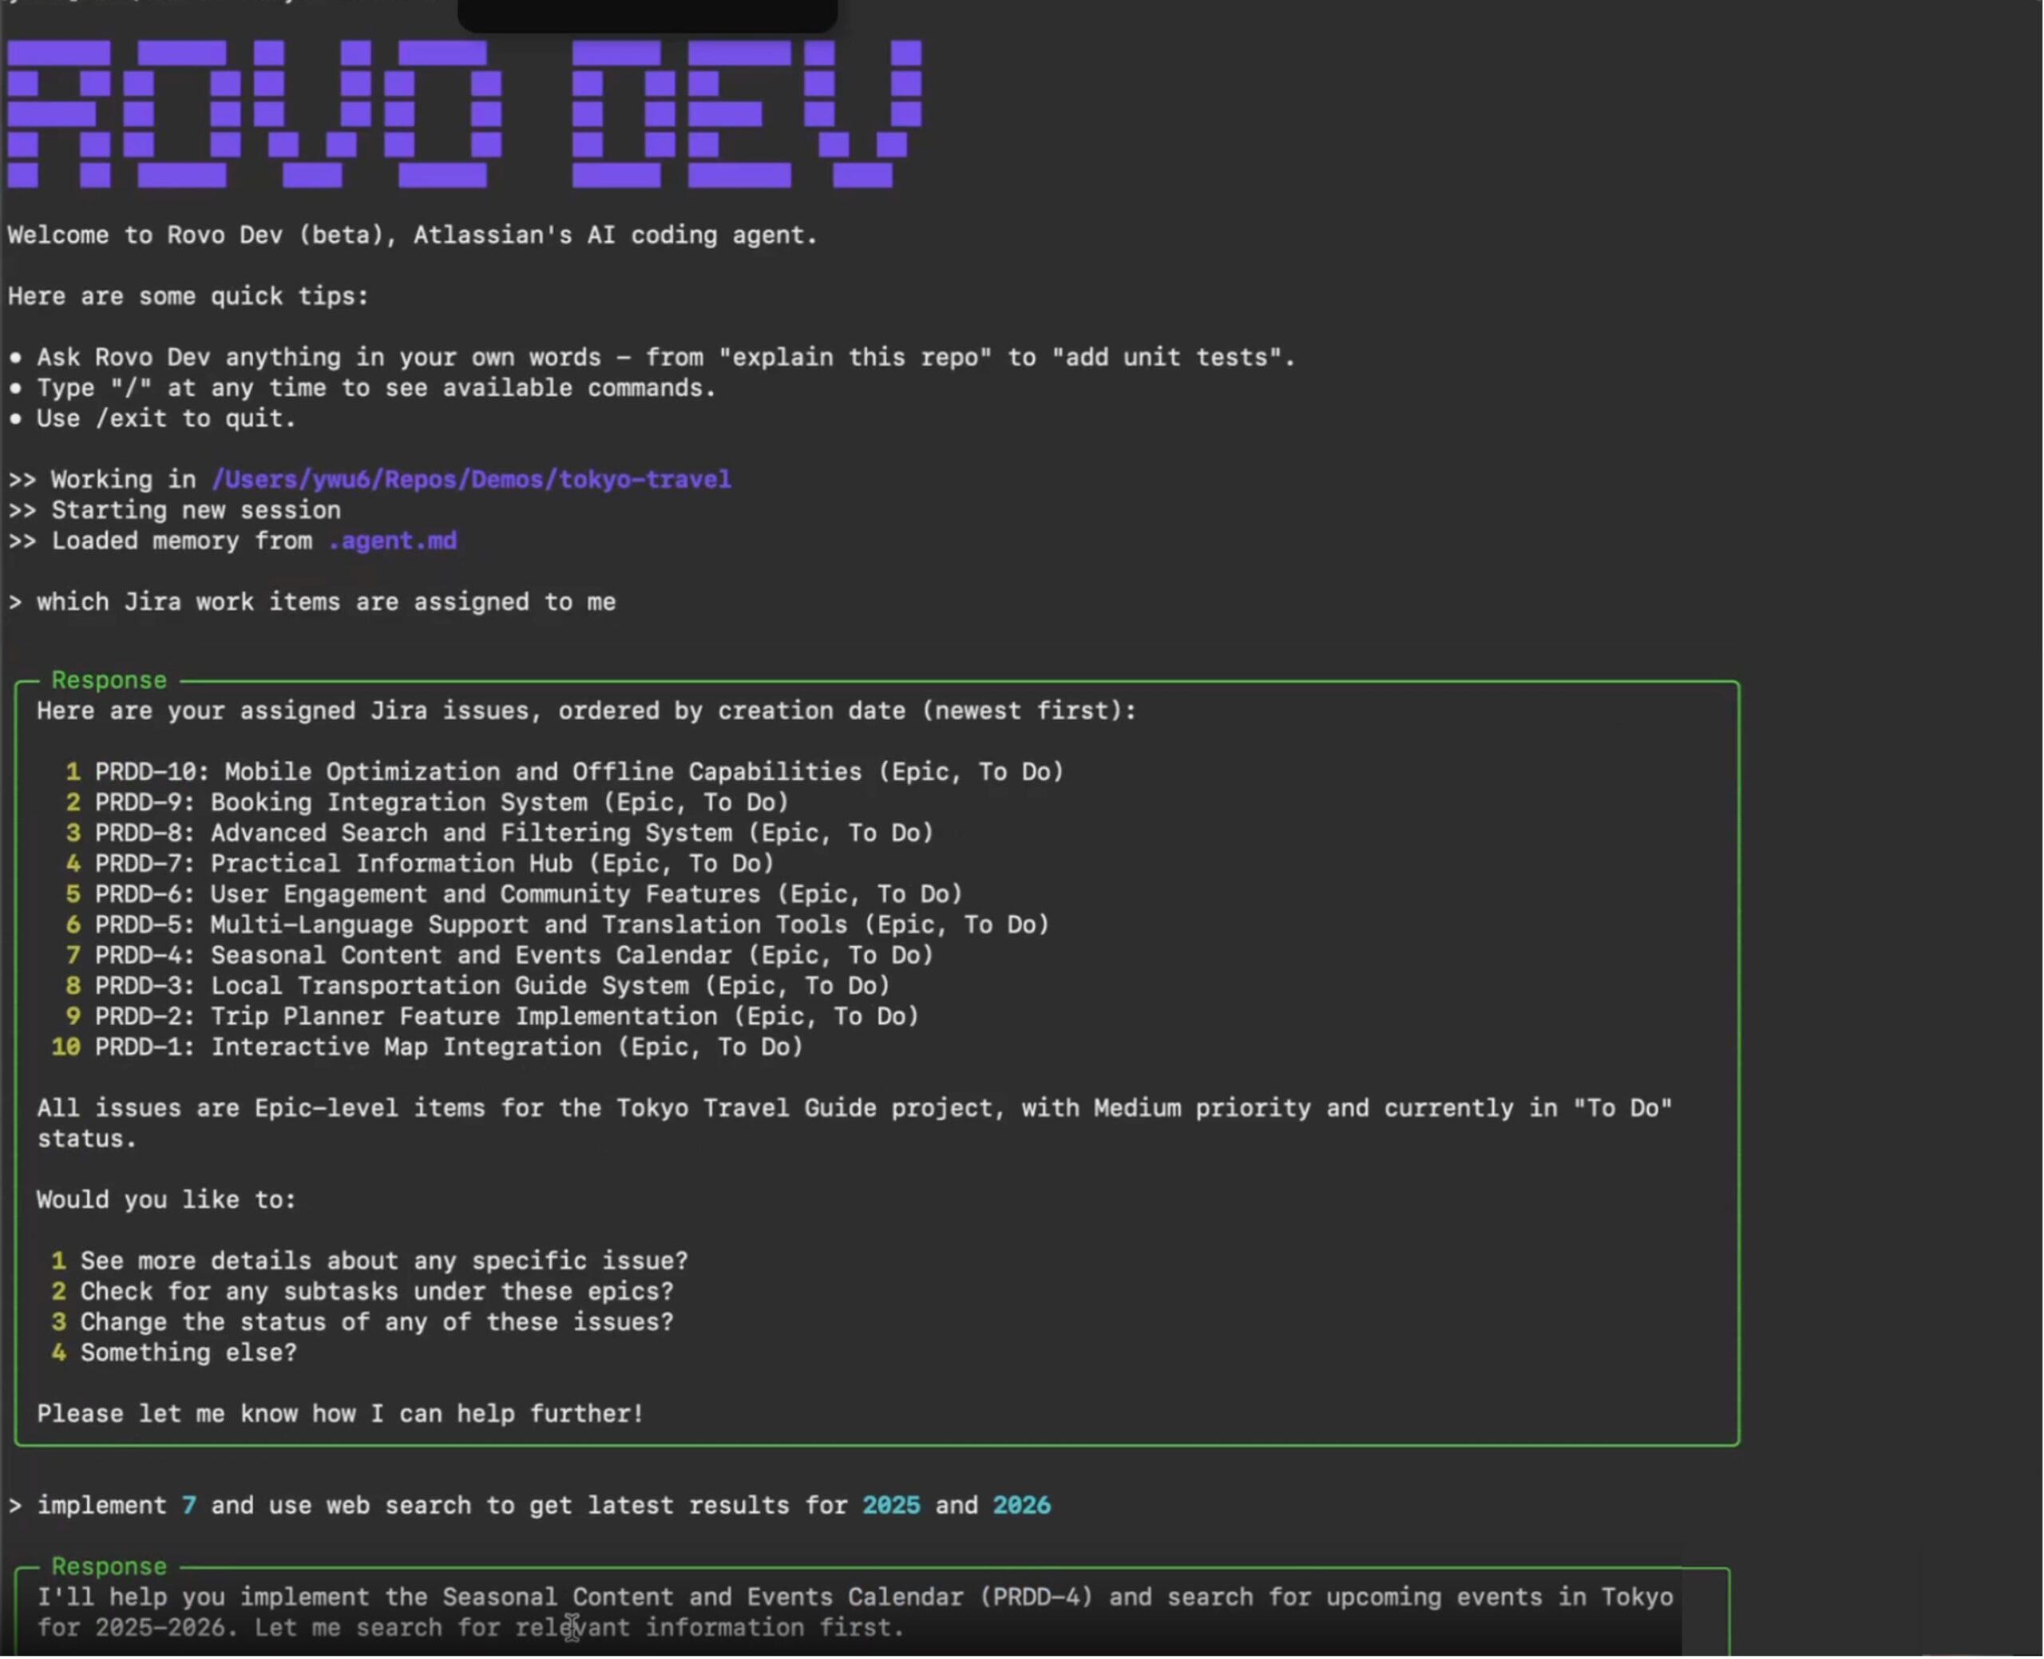Click the tip 'Ask Rovo Dev anything in your own words'

pyautogui.click(x=652, y=358)
